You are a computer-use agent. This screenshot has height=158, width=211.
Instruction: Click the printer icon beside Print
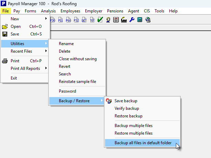(5, 61)
